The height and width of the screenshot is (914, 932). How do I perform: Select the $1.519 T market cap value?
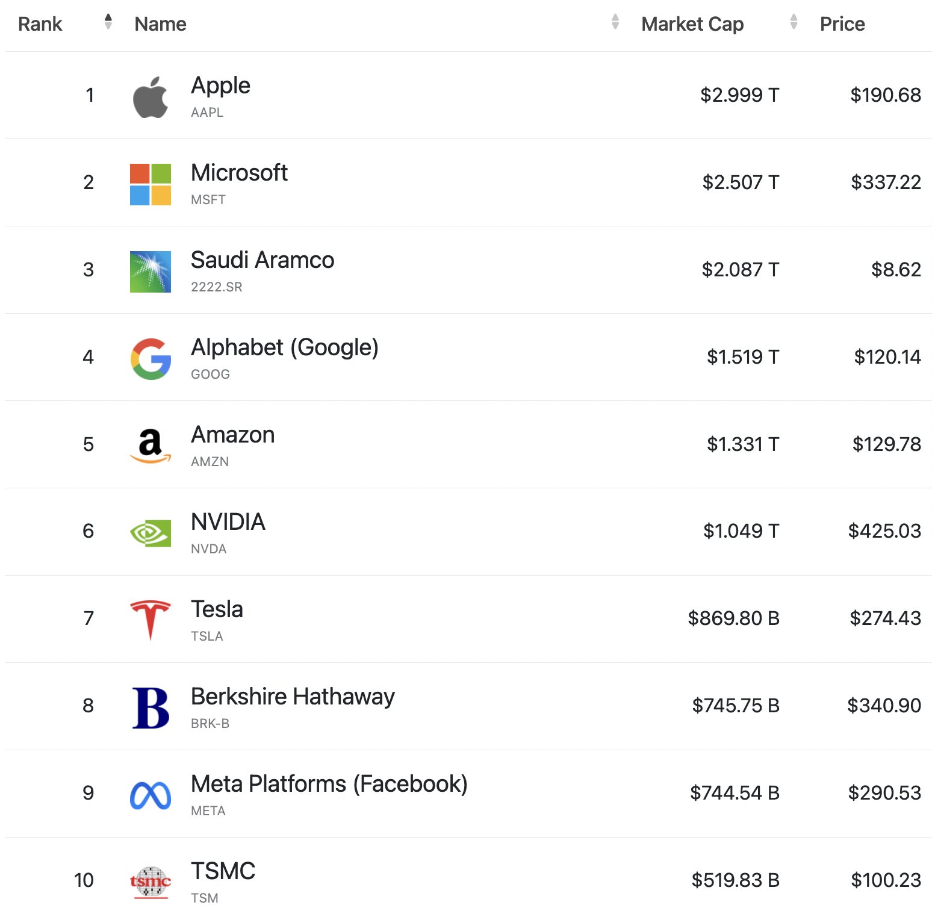(744, 357)
